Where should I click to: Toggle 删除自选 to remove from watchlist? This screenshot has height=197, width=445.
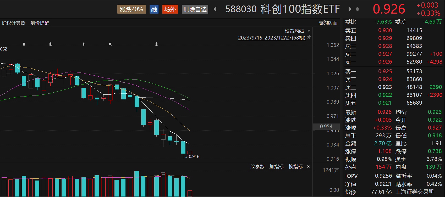click(x=195, y=9)
